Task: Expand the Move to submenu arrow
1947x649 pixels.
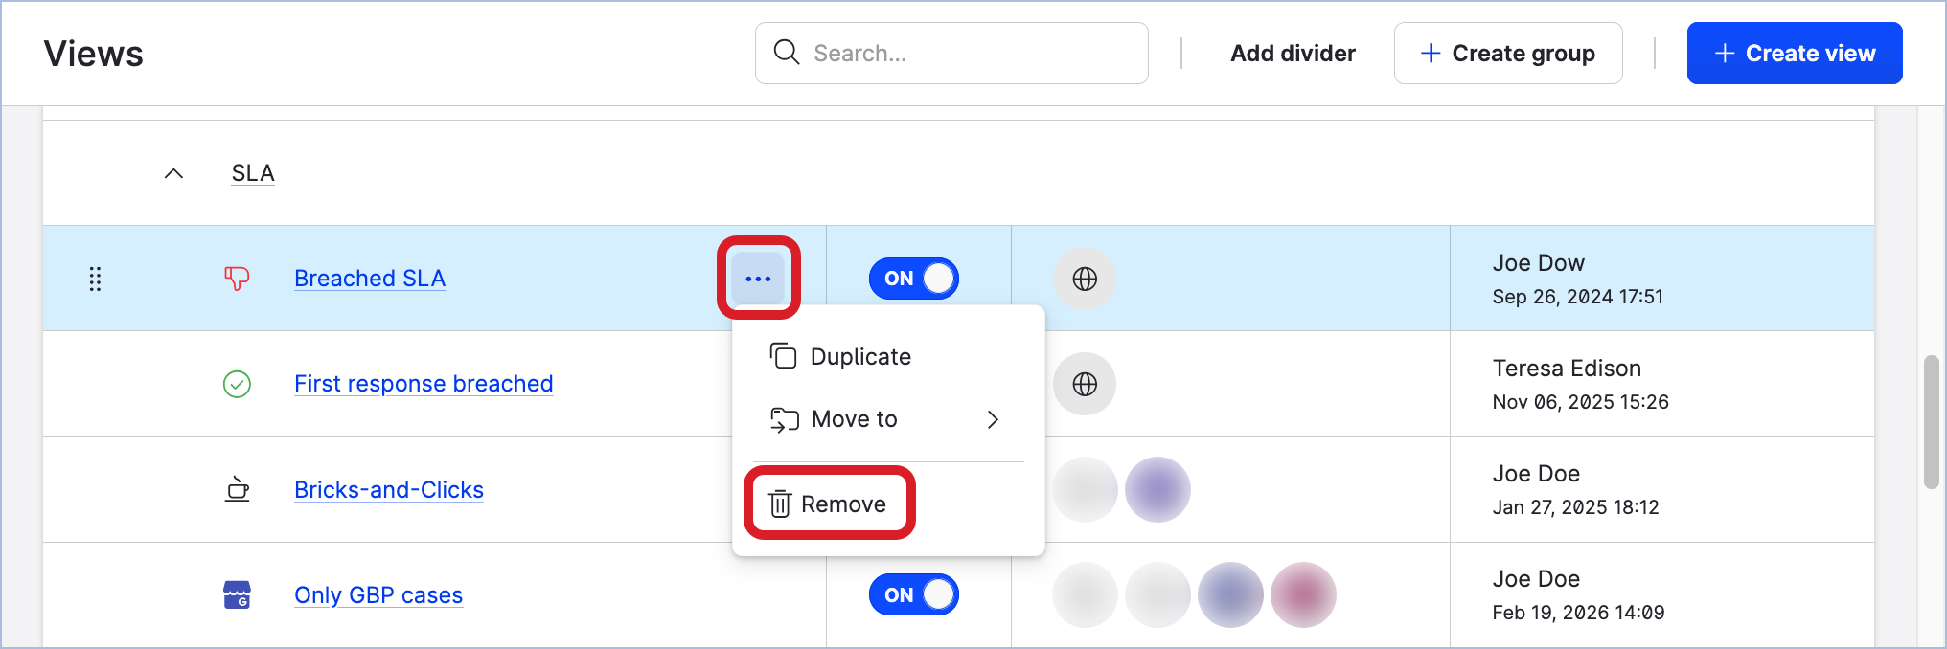Action: (993, 419)
